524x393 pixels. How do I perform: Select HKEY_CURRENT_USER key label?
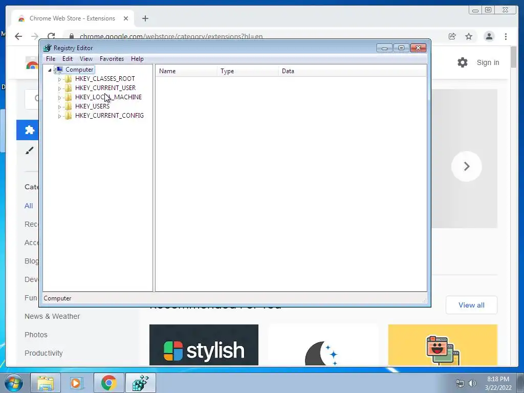click(105, 88)
